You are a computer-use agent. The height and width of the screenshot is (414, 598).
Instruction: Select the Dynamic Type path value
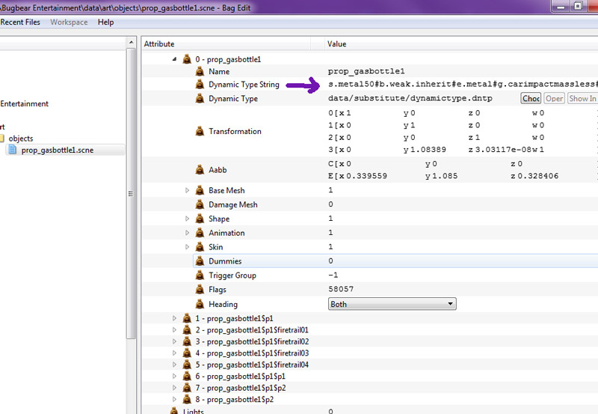pyautogui.click(x=410, y=98)
